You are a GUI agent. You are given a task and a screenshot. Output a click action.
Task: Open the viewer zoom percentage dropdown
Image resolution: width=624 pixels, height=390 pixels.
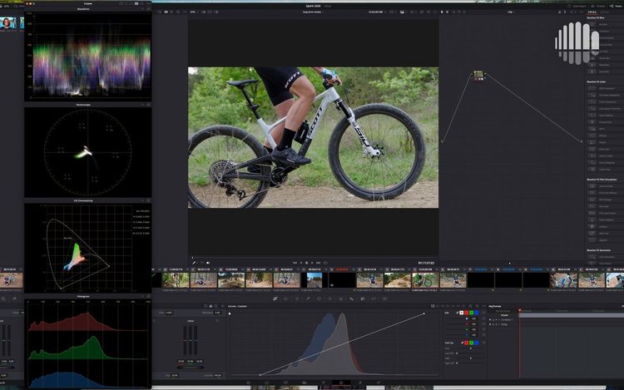[x=194, y=12]
